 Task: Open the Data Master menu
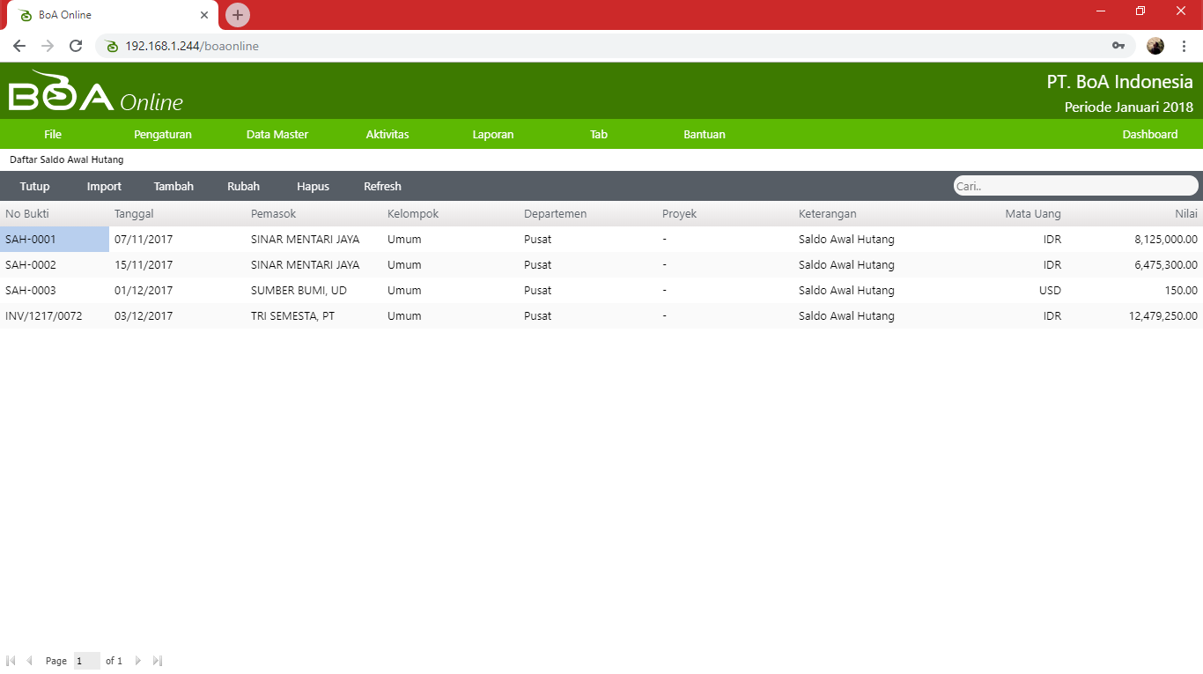pos(277,135)
